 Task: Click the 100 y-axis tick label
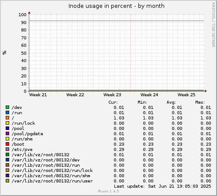tap(22, 14)
